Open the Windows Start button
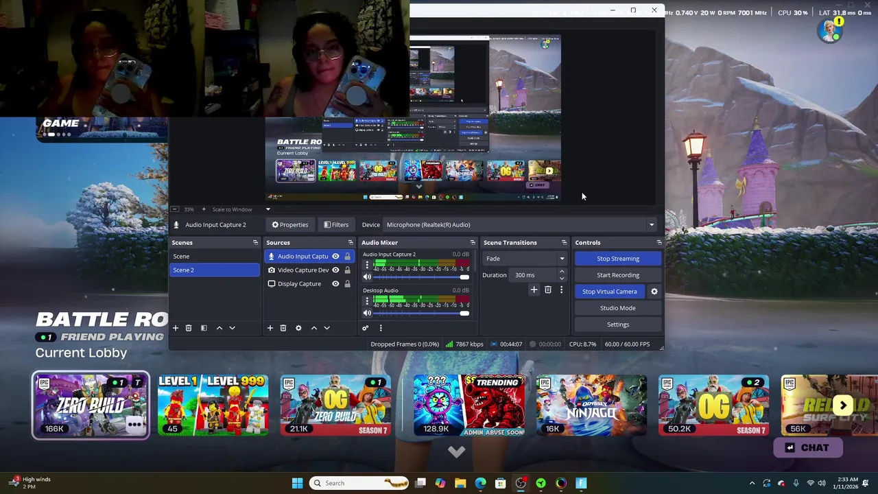The height and width of the screenshot is (494, 878). (297, 483)
